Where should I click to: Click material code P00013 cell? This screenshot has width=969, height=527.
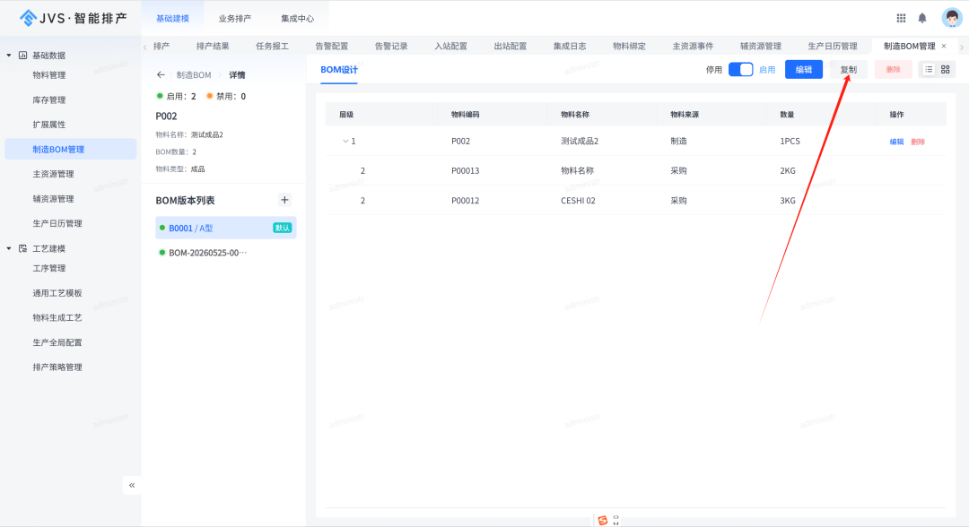pos(465,171)
